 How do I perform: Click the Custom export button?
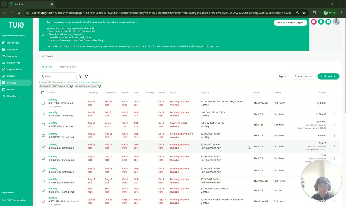pyautogui.click(x=304, y=76)
